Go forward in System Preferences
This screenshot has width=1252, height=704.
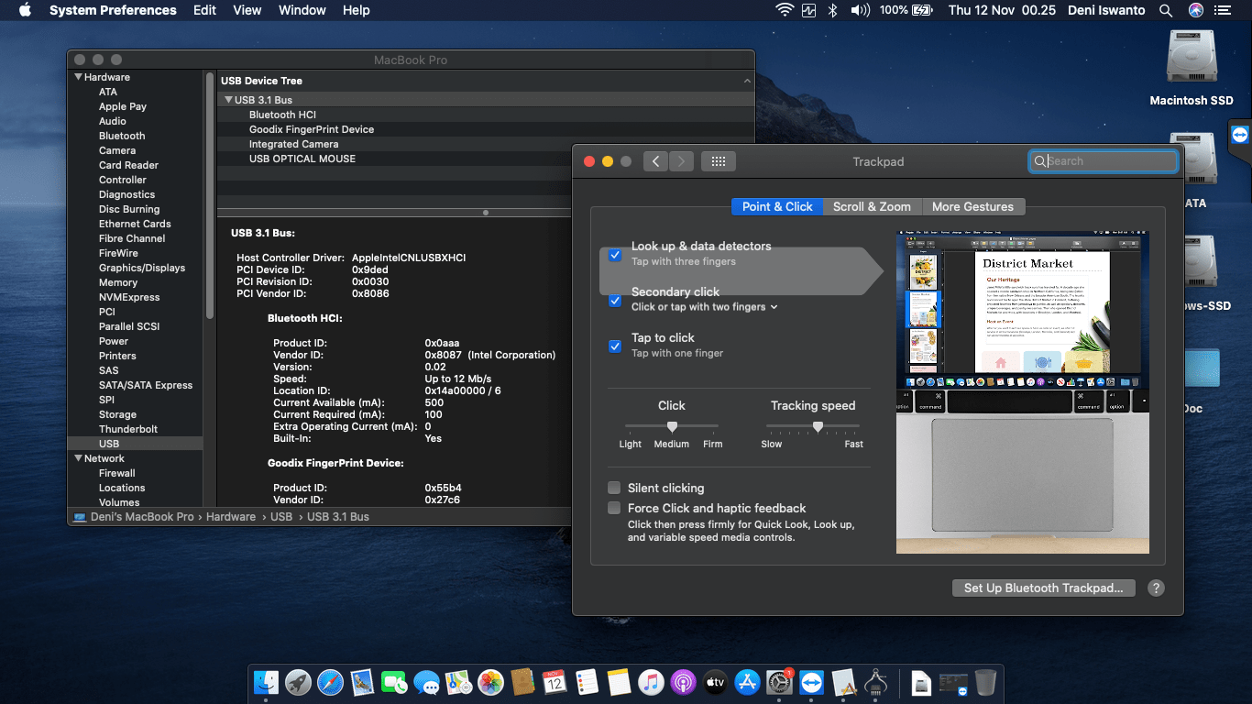[681, 161]
